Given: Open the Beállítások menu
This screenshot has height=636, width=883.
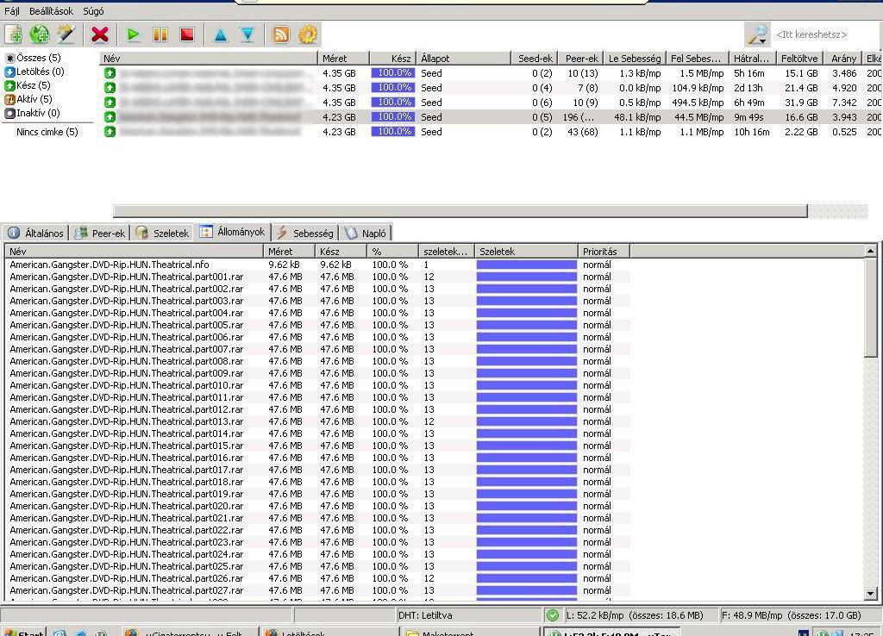Looking at the screenshot, I should [52, 11].
